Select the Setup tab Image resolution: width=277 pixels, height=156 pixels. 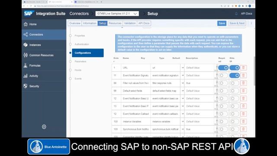(103, 23)
